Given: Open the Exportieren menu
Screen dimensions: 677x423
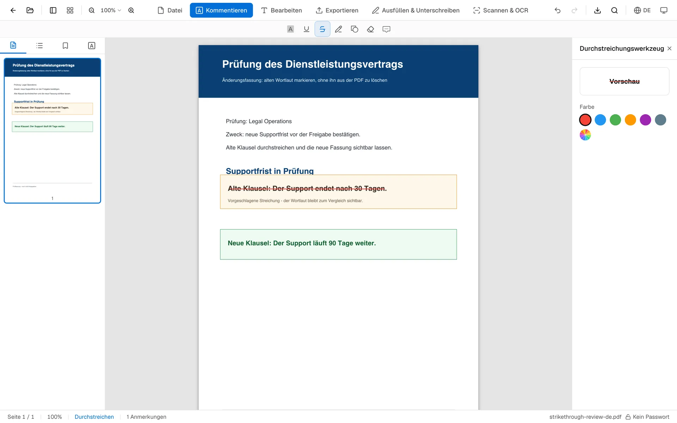Looking at the screenshot, I should tap(337, 10).
